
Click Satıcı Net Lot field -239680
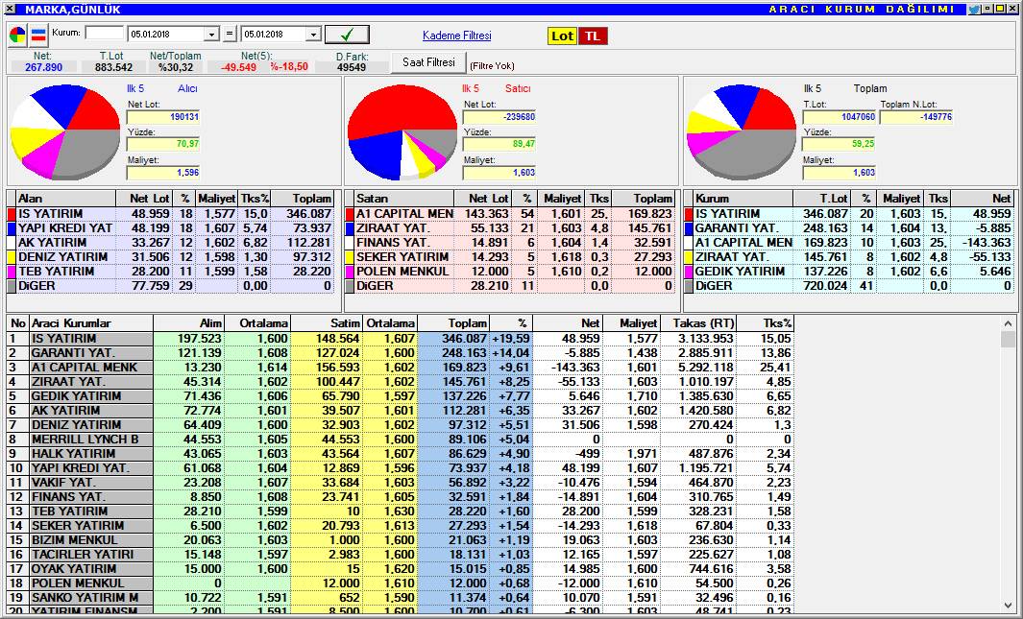click(x=499, y=117)
